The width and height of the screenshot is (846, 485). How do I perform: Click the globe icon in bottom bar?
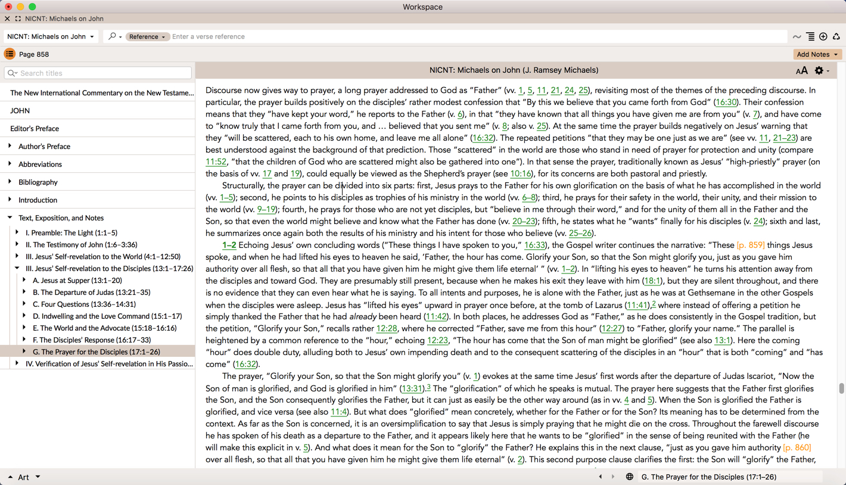click(629, 477)
